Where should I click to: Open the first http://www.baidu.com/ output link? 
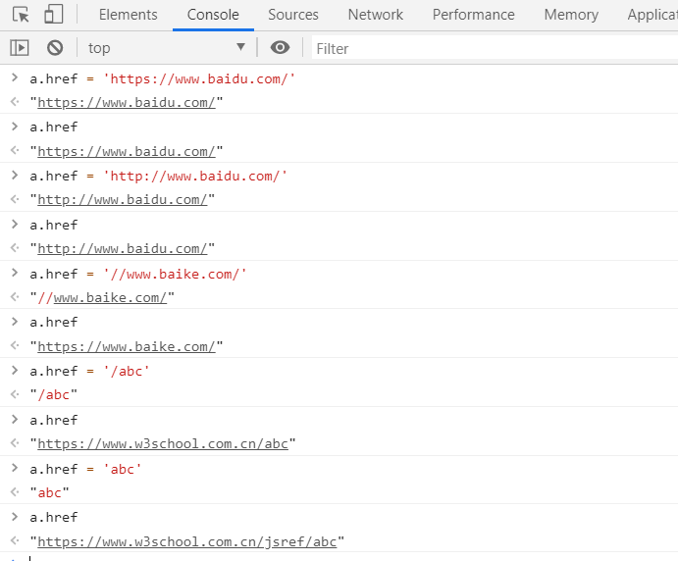click(123, 200)
